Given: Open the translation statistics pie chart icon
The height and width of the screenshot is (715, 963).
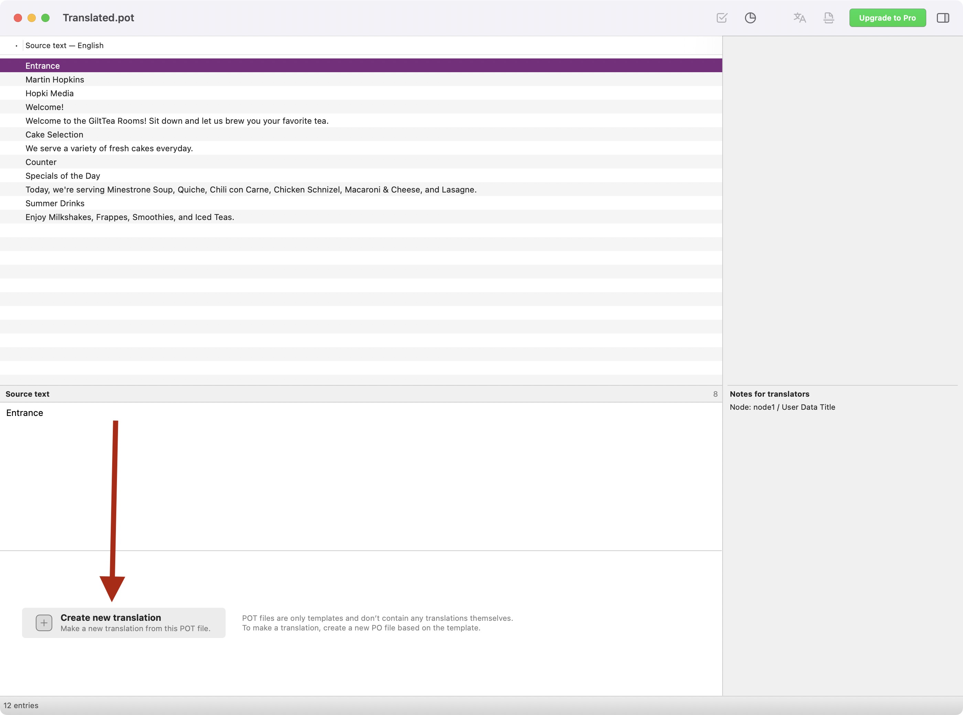Looking at the screenshot, I should click(750, 18).
